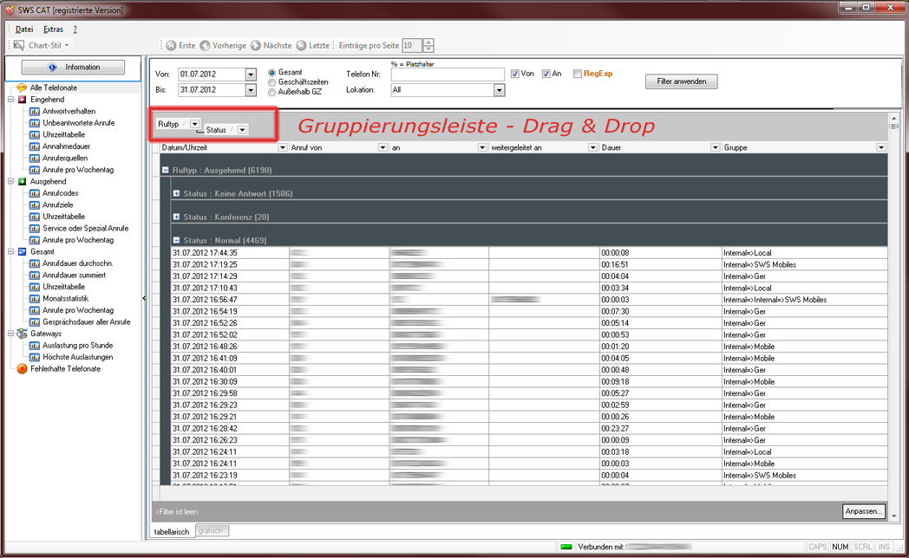This screenshot has width=909, height=558.
Task: Click the Information button
Action: (73, 67)
